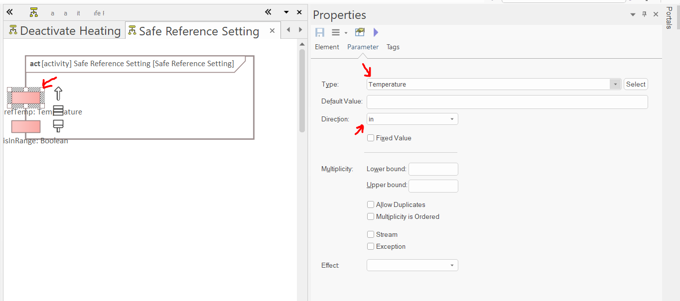Screen dimensions: 680x301
Task: Click the properties dialog icon in toolbar
Action: click(360, 32)
